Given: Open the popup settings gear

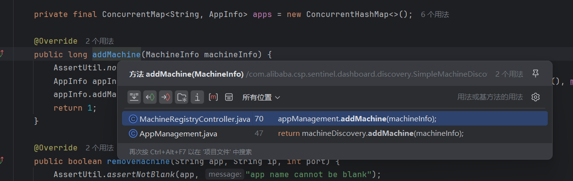Looking at the screenshot, I should point(536,97).
